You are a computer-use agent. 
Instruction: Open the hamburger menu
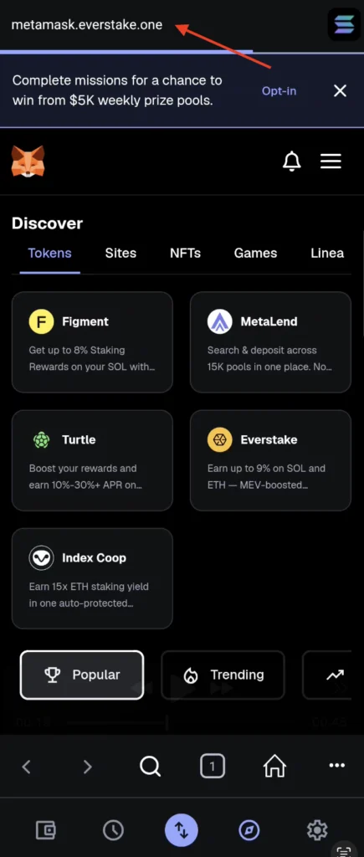click(331, 161)
